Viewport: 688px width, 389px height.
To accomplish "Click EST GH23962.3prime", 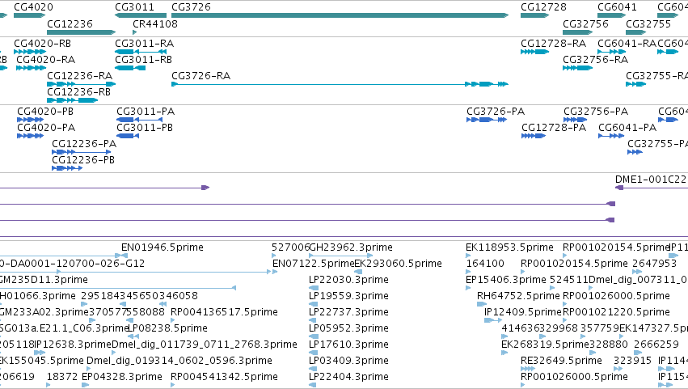I will 341,256.
